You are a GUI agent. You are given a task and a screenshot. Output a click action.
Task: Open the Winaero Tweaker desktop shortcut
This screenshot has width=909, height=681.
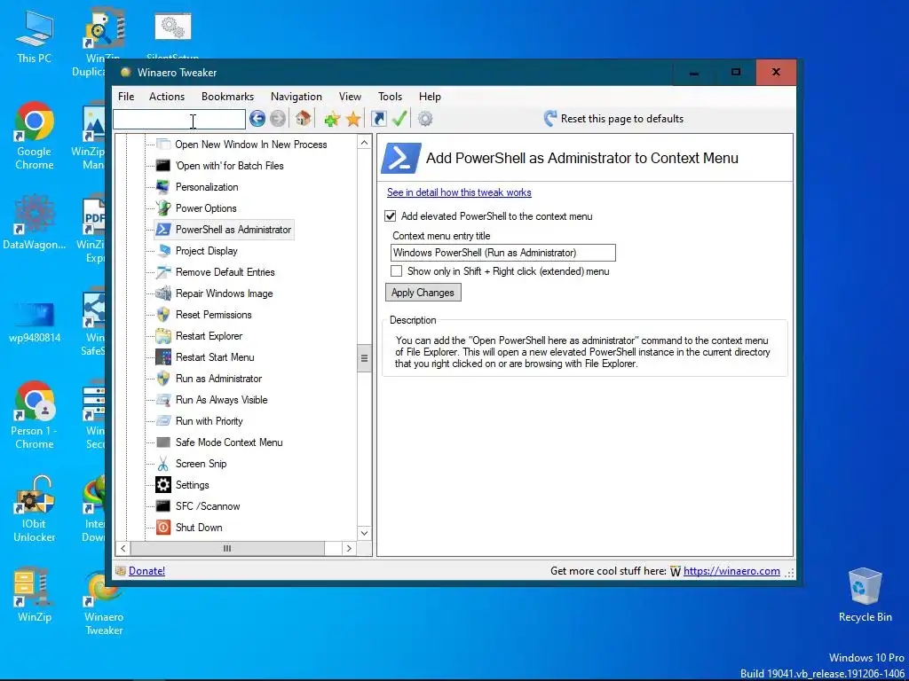(x=104, y=602)
